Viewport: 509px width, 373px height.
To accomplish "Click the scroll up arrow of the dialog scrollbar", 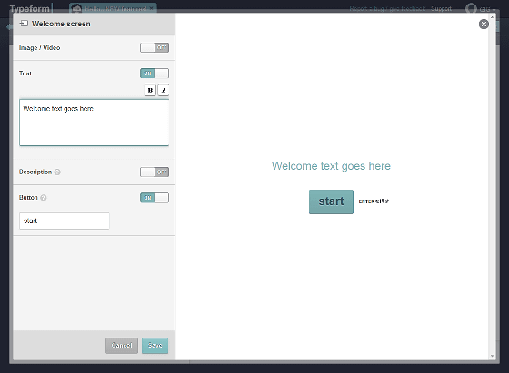I will pyautogui.click(x=492, y=17).
